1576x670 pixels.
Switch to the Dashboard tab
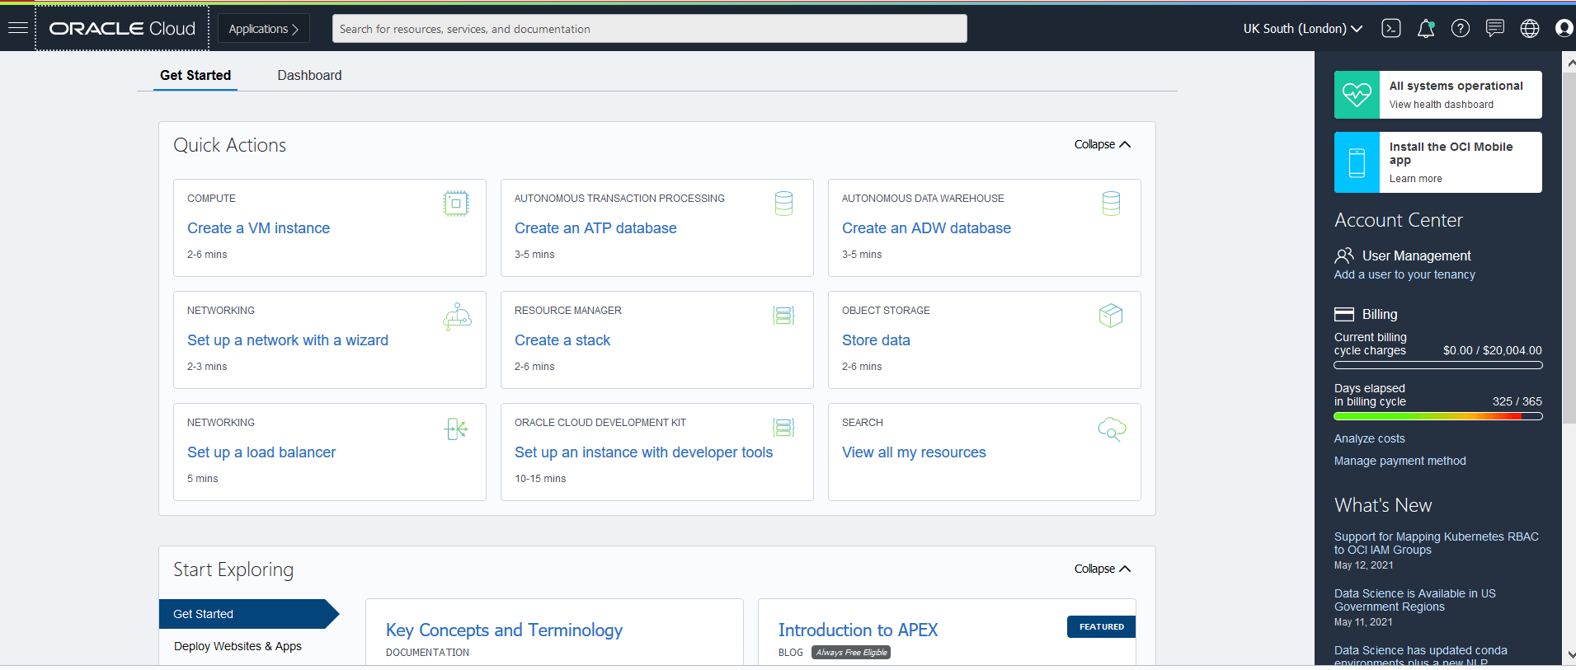pos(309,76)
